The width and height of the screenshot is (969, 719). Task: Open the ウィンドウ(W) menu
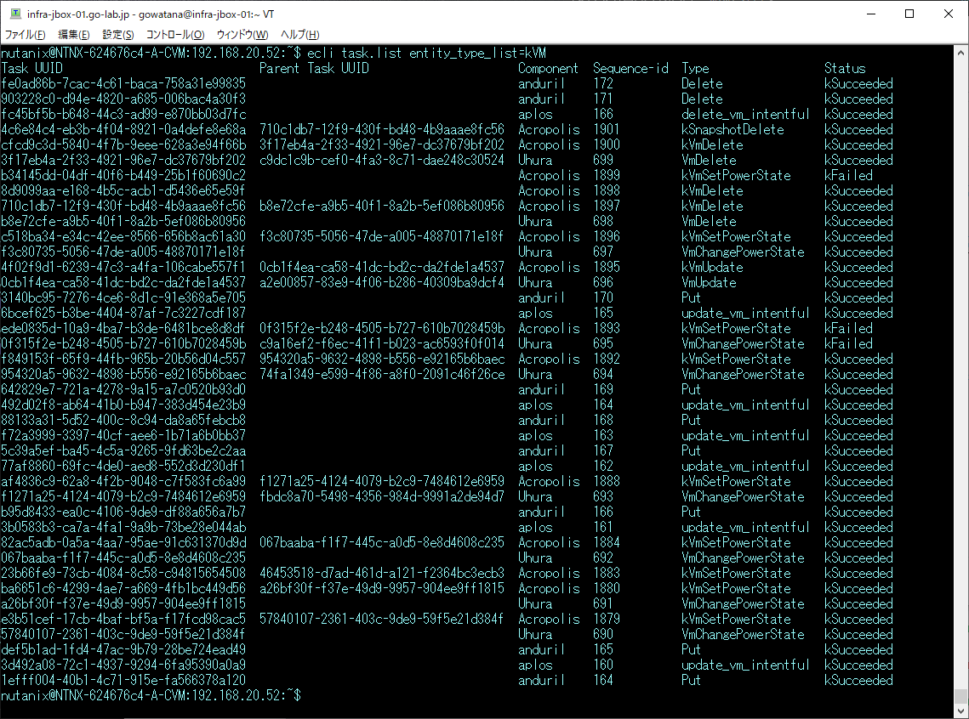click(x=242, y=35)
